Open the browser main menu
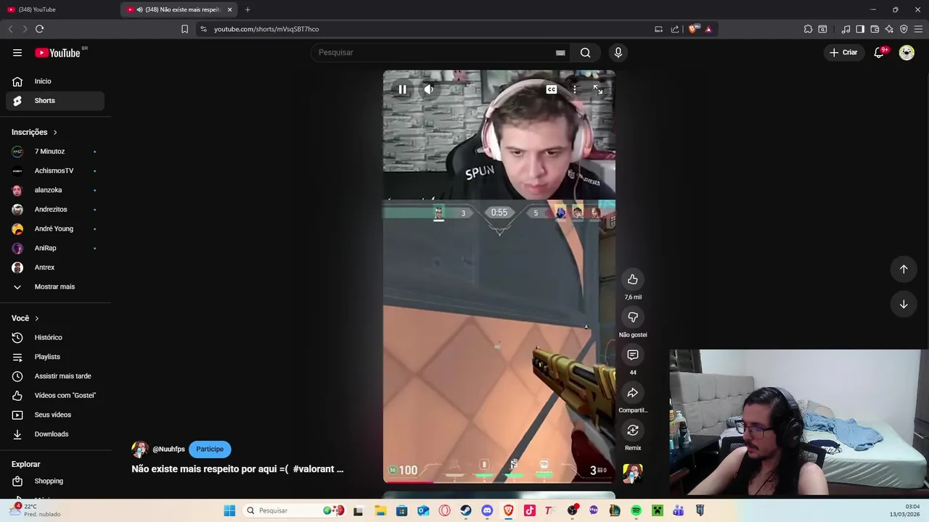This screenshot has width=929, height=522. [919, 29]
